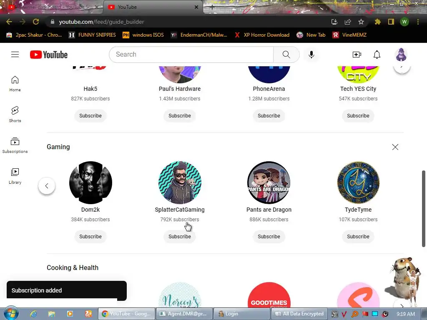Subscribe to PhoneArena

[269, 116]
